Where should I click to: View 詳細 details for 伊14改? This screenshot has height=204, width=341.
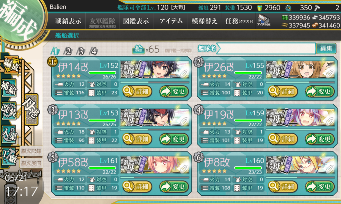(x=137, y=91)
